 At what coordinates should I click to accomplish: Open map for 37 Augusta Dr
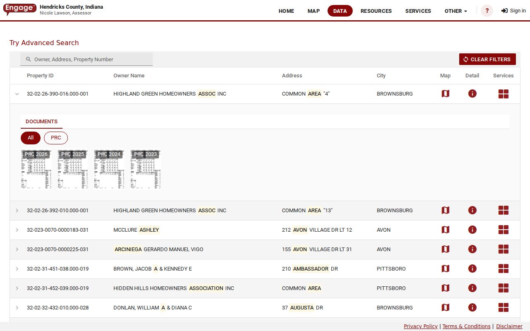(446, 308)
